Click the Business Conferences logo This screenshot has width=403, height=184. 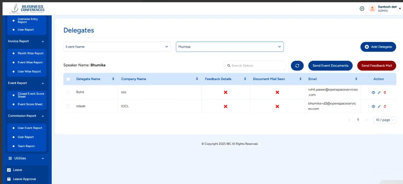27,8
